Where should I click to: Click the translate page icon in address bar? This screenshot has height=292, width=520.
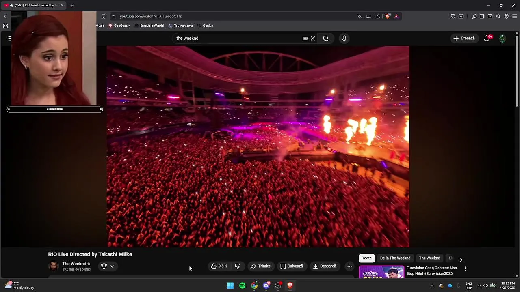[x=359, y=16]
